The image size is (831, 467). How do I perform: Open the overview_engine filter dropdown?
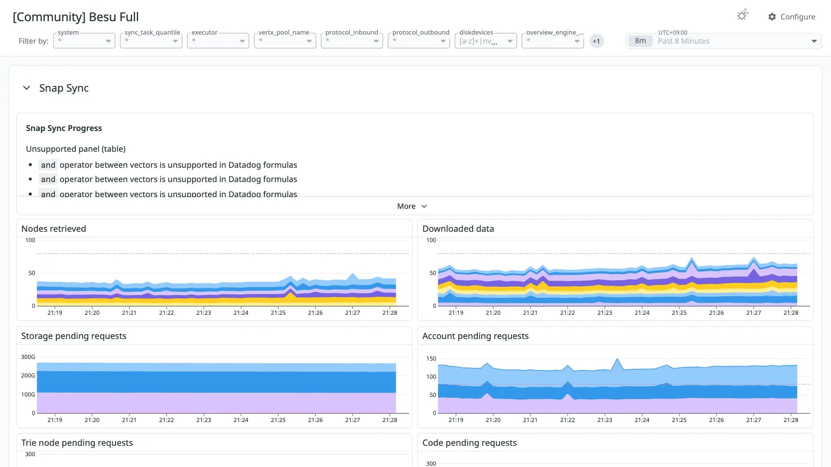[553, 41]
